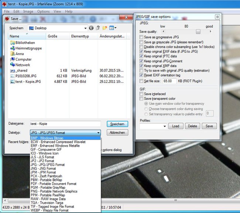Enable Set file size checkbox

(141, 81)
